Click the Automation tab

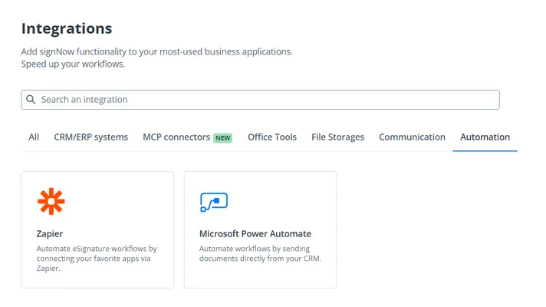485,137
